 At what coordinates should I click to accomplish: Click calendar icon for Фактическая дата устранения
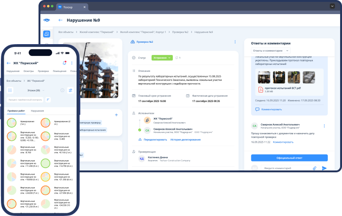pos(187,96)
